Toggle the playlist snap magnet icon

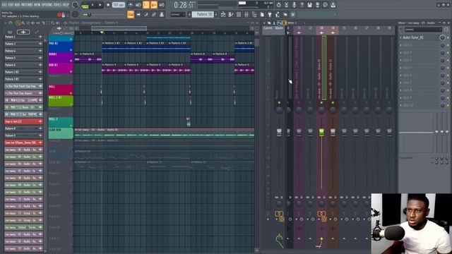(x=11, y=23)
